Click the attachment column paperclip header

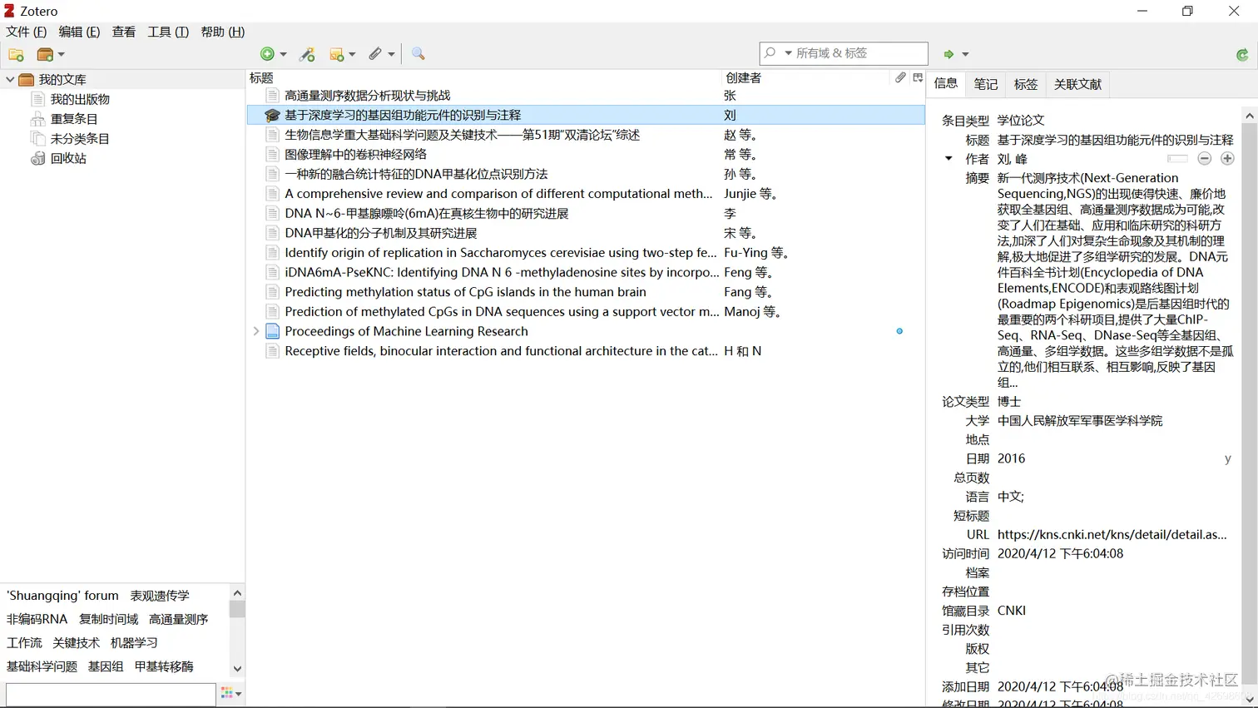(900, 77)
